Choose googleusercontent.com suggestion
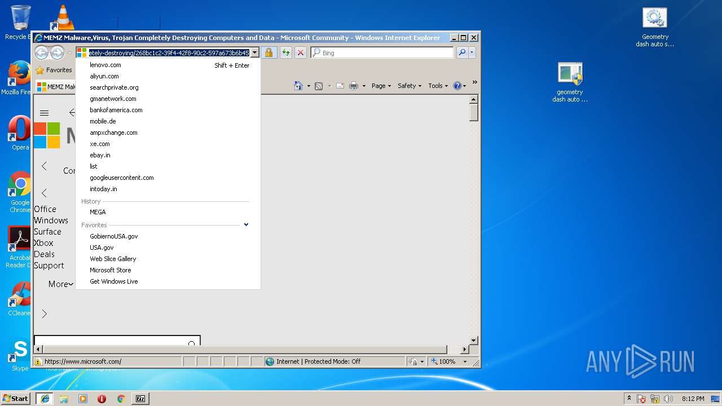The image size is (722, 406). (x=122, y=178)
